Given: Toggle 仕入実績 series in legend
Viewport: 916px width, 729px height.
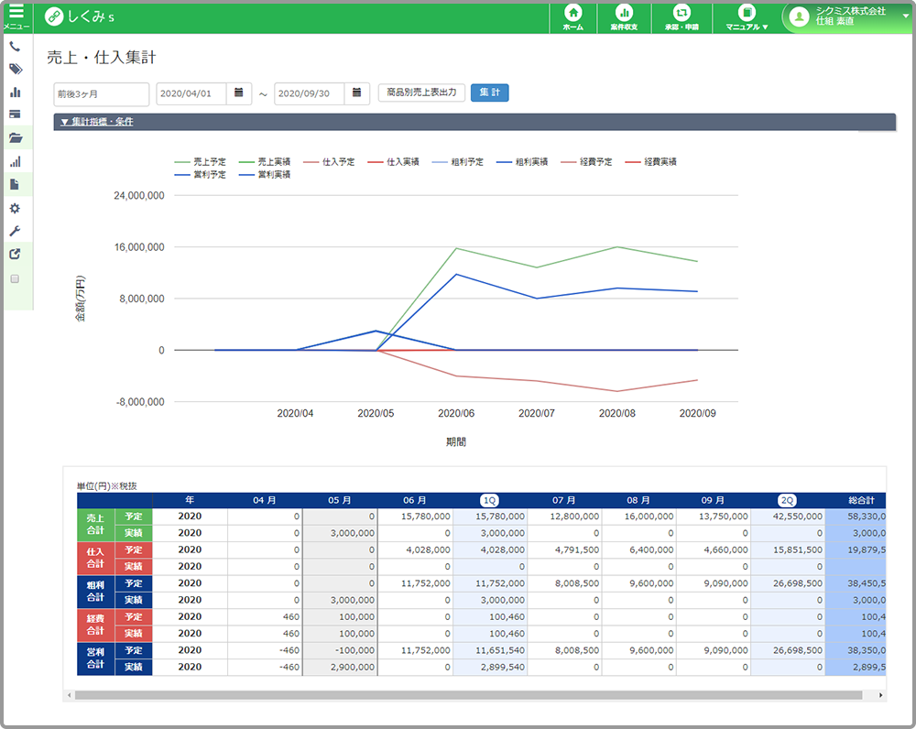Looking at the screenshot, I should [x=393, y=162].
